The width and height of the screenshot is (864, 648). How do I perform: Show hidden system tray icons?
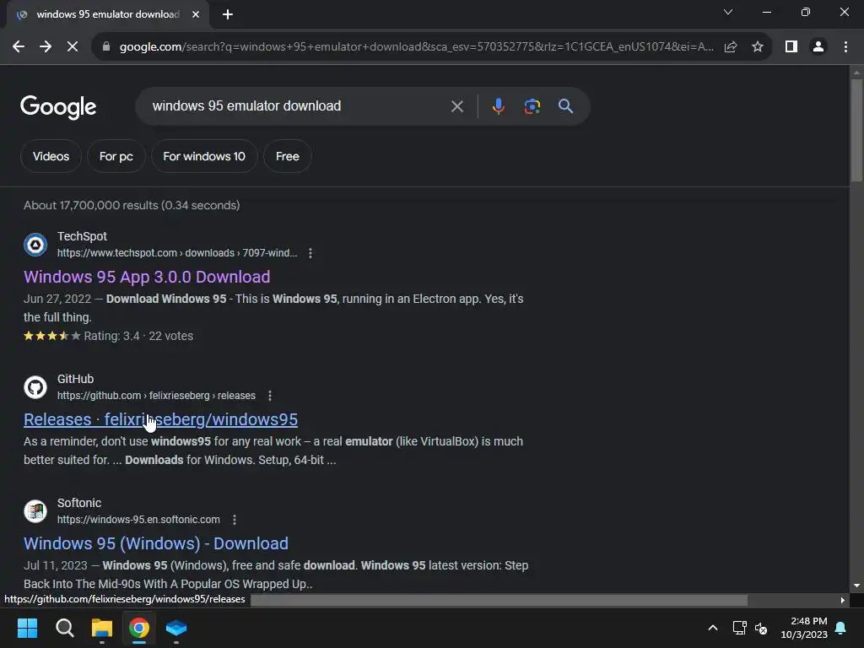(x=712, y=628)
